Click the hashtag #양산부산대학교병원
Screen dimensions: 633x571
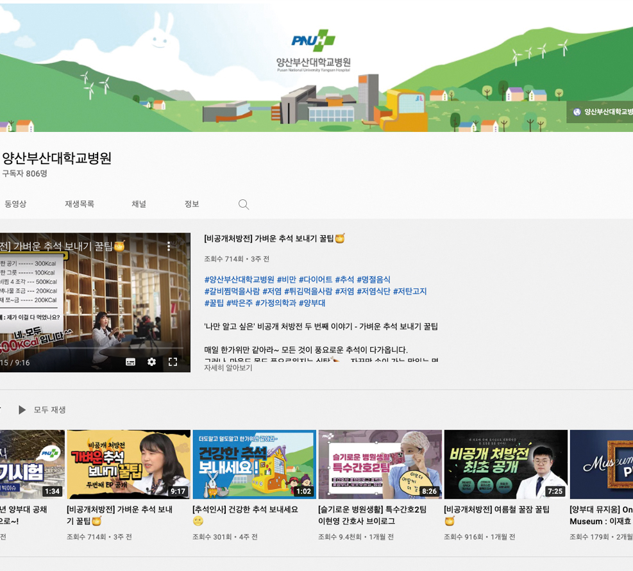(239, 279)
